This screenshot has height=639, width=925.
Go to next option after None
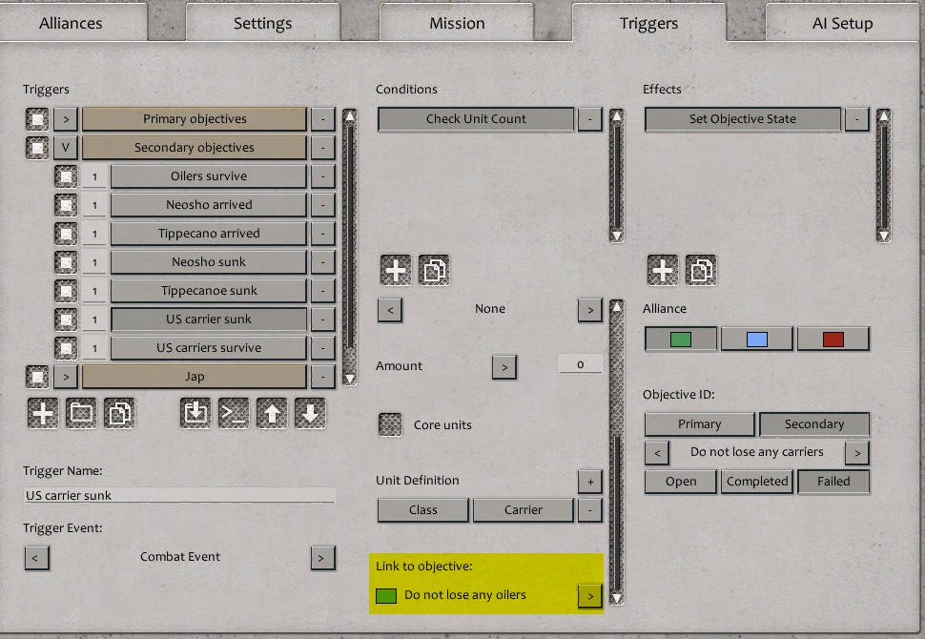tap(590, 310)
